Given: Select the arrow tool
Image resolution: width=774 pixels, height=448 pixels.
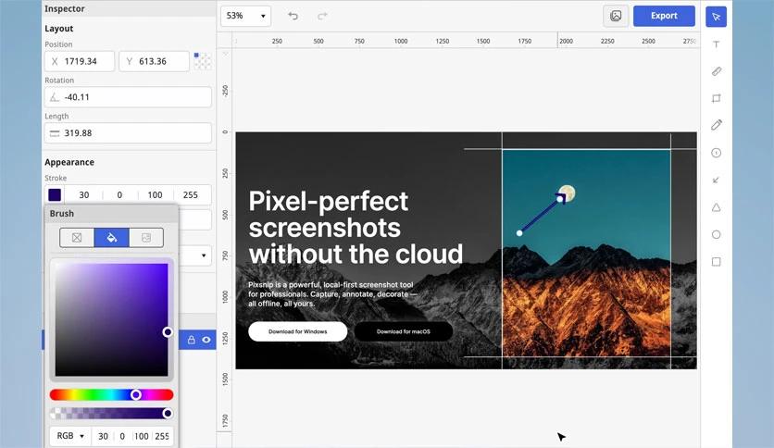Looking at the screenshot, I should [x=716, y=180].
